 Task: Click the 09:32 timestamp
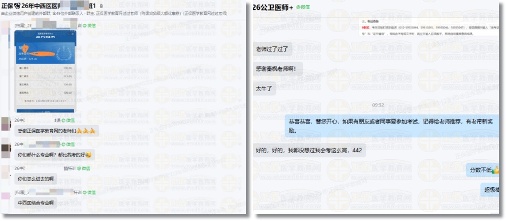(x=378, y=105)
